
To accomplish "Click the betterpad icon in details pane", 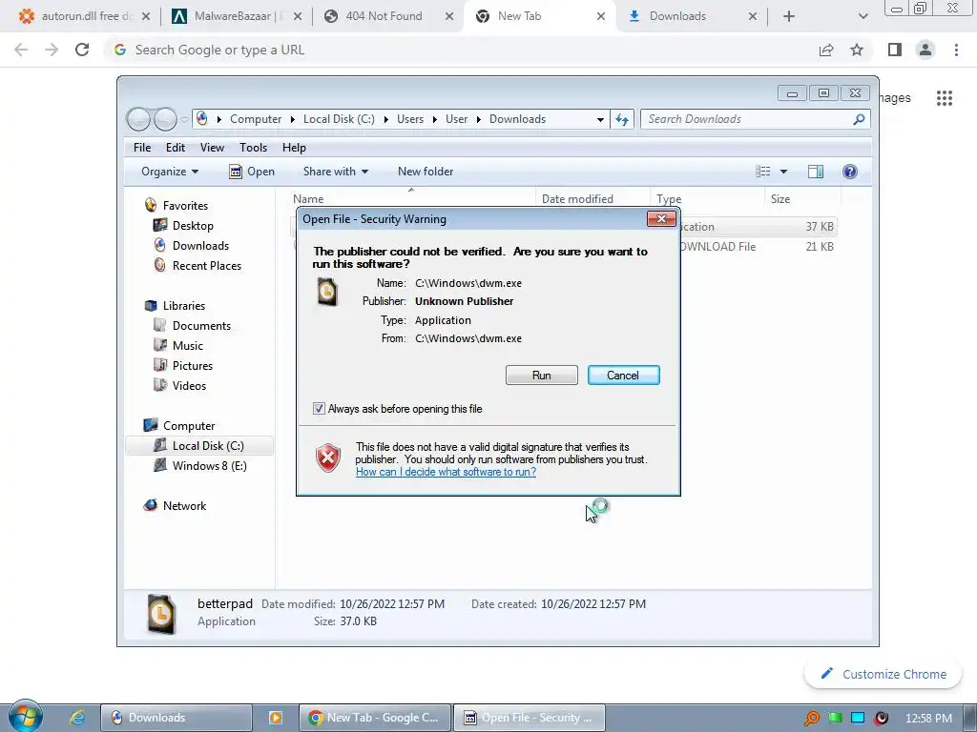I will (161, 613).
